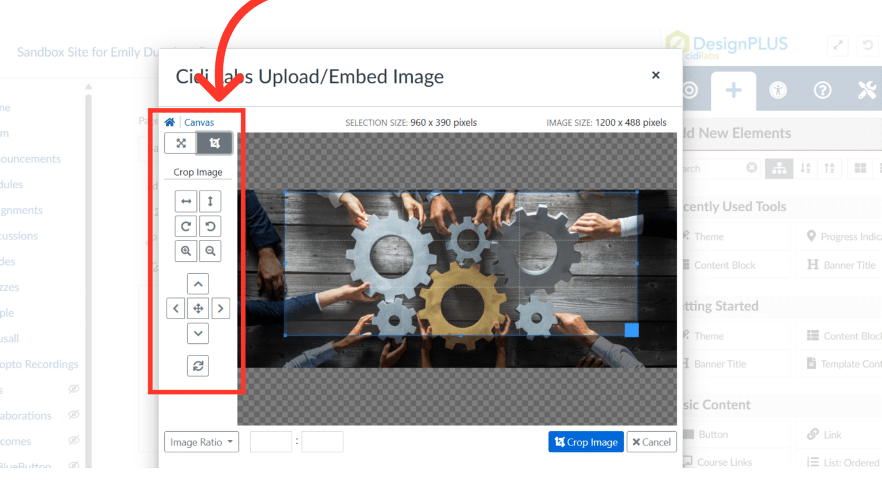Open the Image Ratio dropdown
This screenshot has width=882, height=496.
click(x=201, y=441)
